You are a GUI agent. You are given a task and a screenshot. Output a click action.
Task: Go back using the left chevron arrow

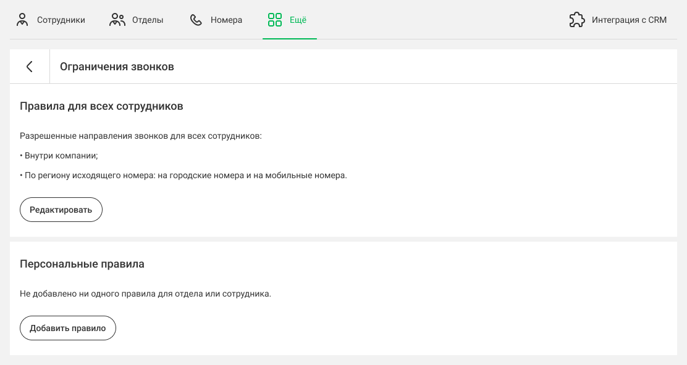(30, 67)
